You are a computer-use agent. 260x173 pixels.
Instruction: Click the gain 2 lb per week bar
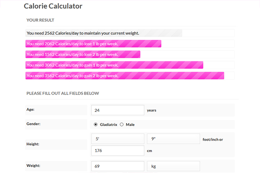click(125, 76)
